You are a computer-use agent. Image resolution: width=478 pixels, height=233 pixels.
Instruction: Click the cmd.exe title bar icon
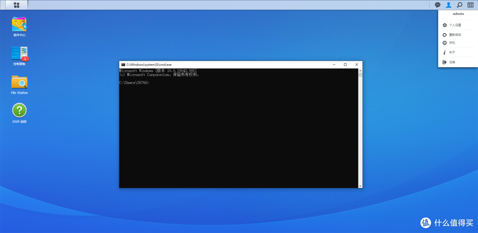[x=123, y=65]
